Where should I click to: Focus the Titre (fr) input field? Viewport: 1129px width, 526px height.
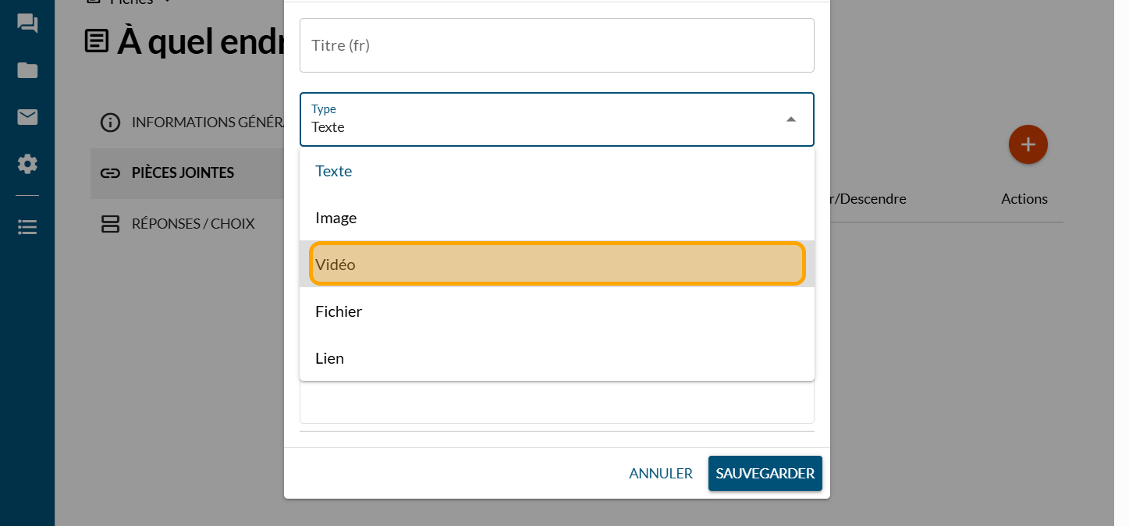click(x=556, y=45)
